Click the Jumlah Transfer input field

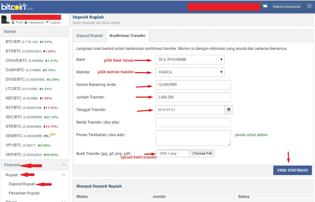click(193, 97)
